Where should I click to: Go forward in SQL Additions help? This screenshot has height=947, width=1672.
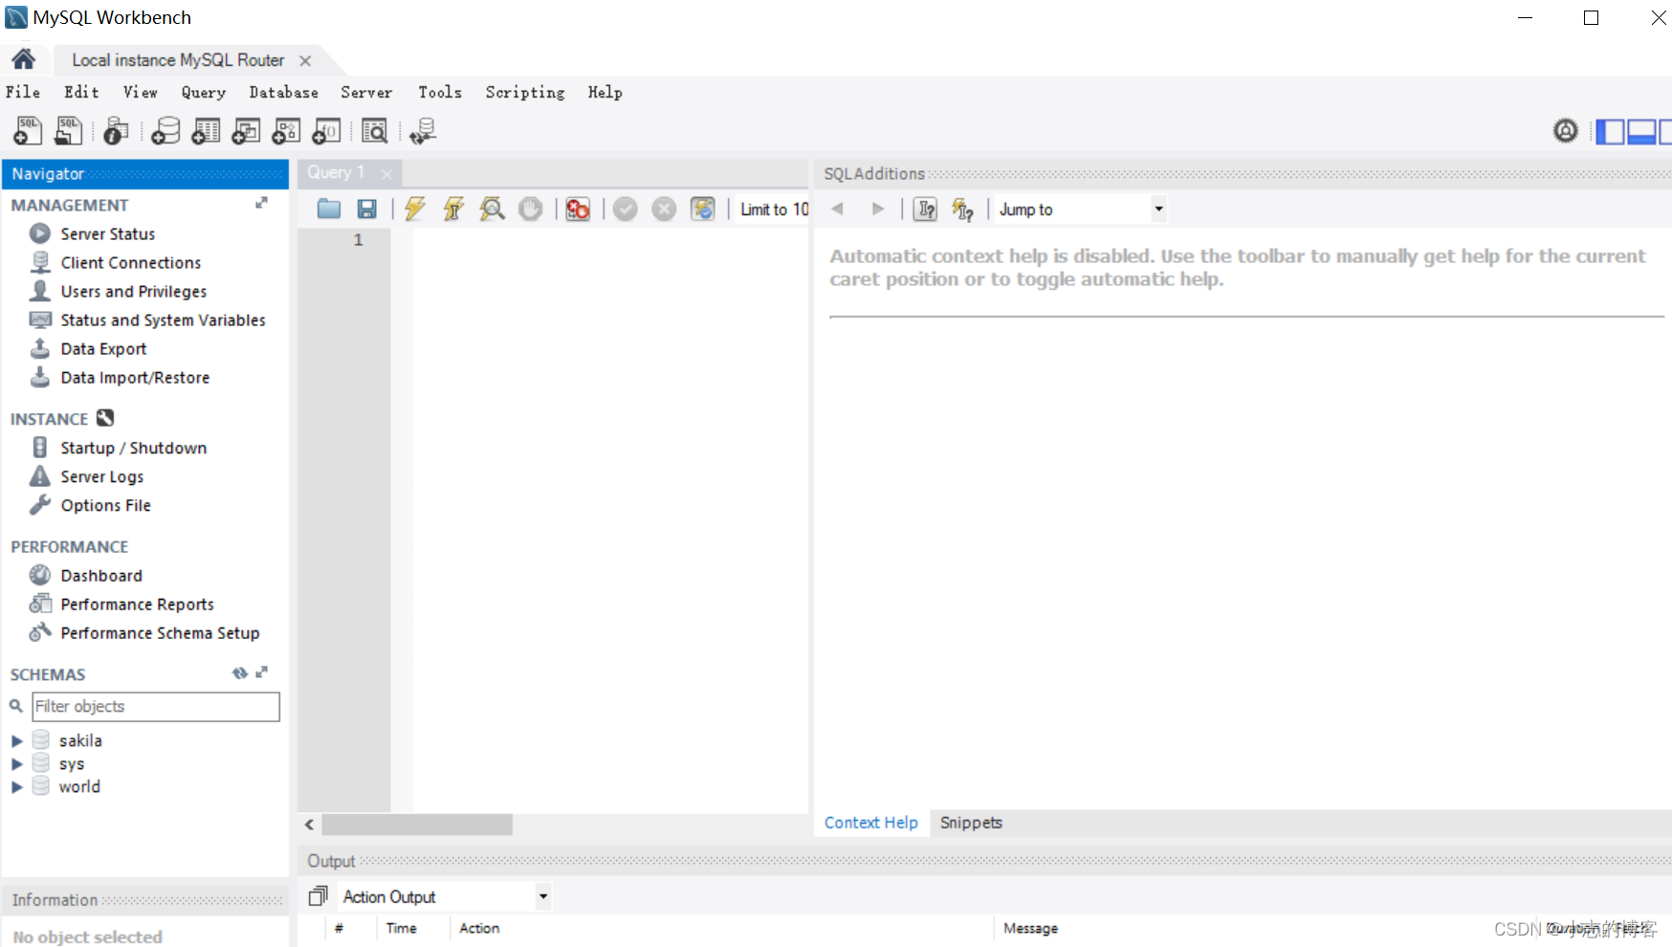(x=878, y=209)
